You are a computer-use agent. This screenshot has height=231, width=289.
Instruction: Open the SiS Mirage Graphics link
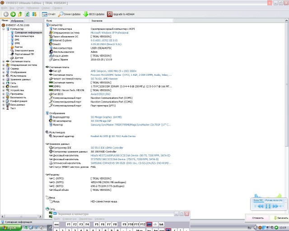point(106,117)
